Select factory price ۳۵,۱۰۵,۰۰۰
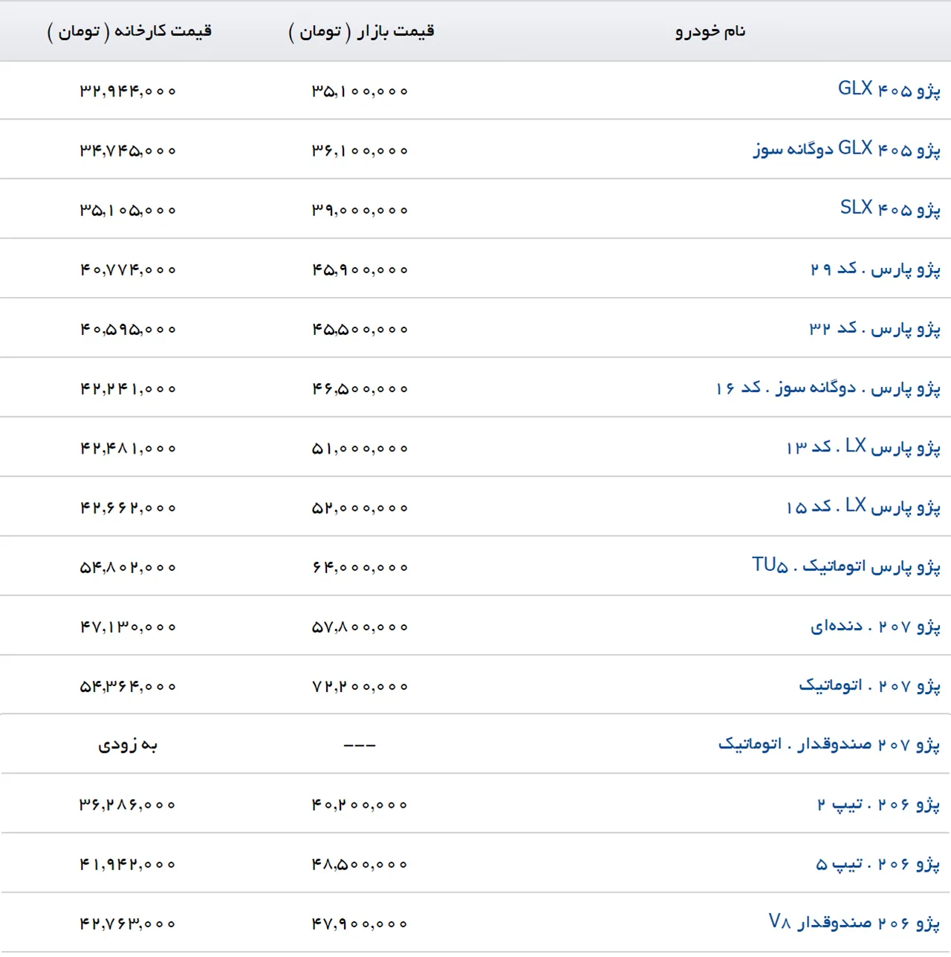Image resolution: width=951 pixels, height=957 pixels. (129, 210)
